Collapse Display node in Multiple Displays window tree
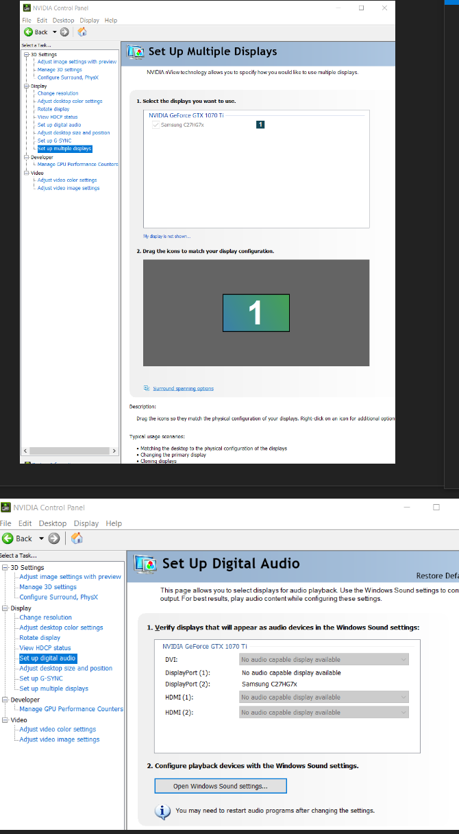The width and height of the screenshot is (459, 834). [26, 86]
